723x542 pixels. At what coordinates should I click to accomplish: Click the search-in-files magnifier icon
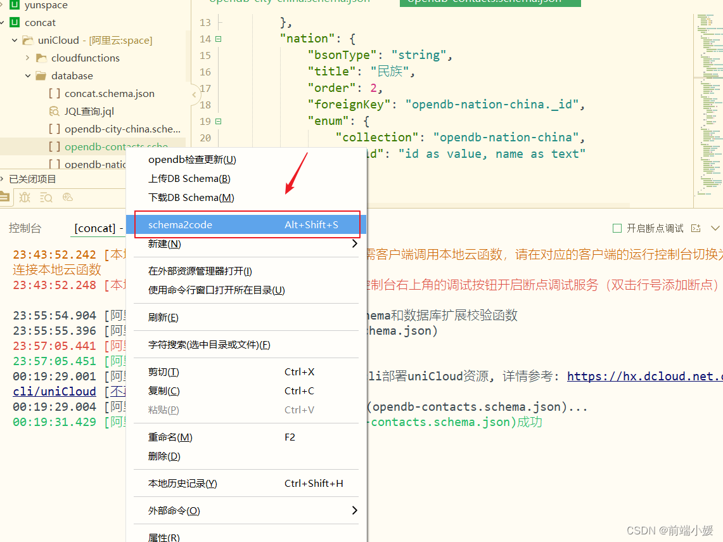click(46, 198)
